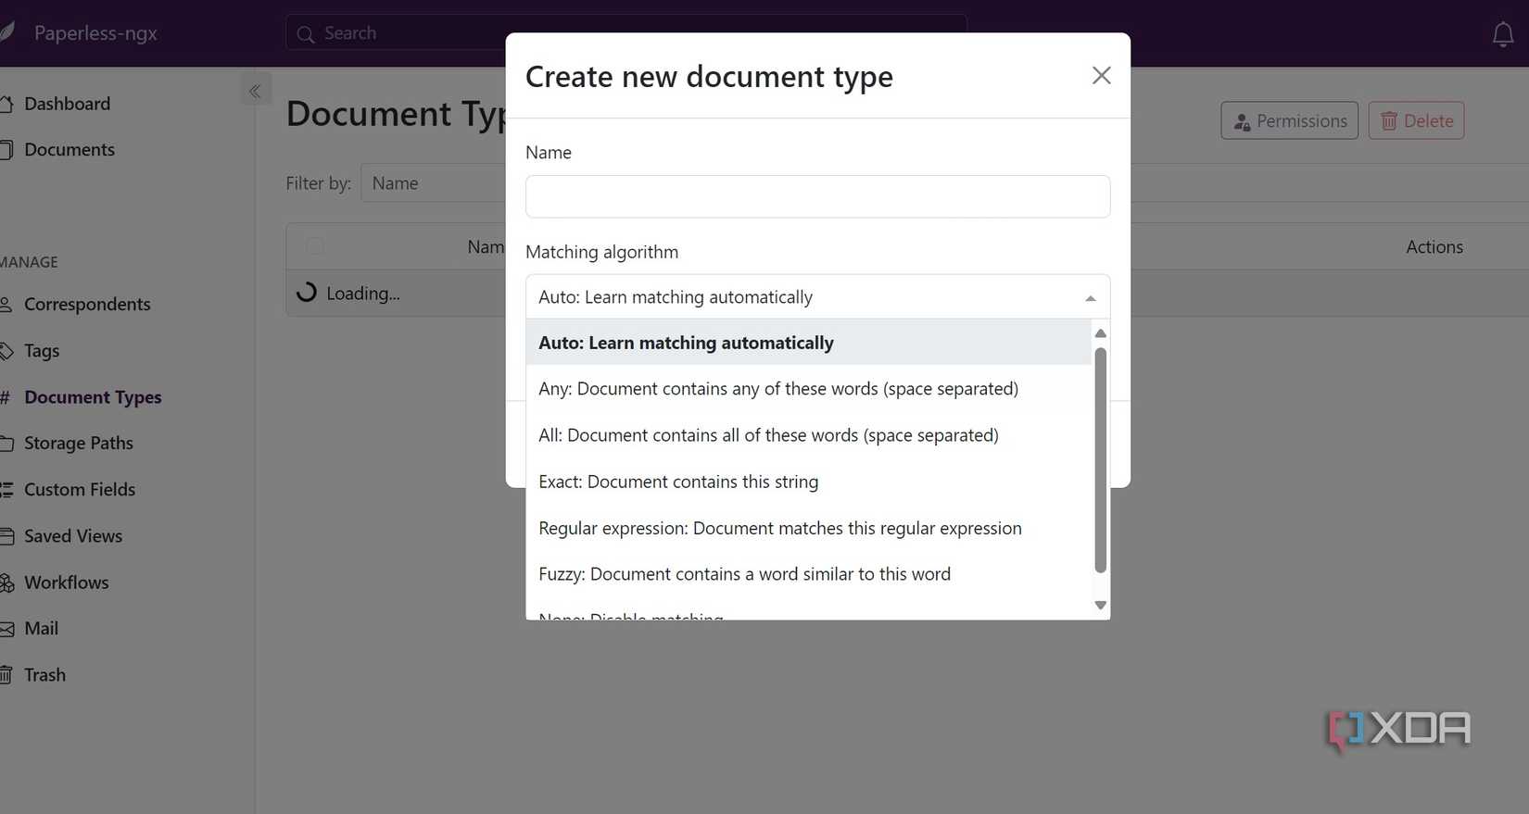Click the Paperless-ngx title text
1529x814 pixels.
click(95, 33)
